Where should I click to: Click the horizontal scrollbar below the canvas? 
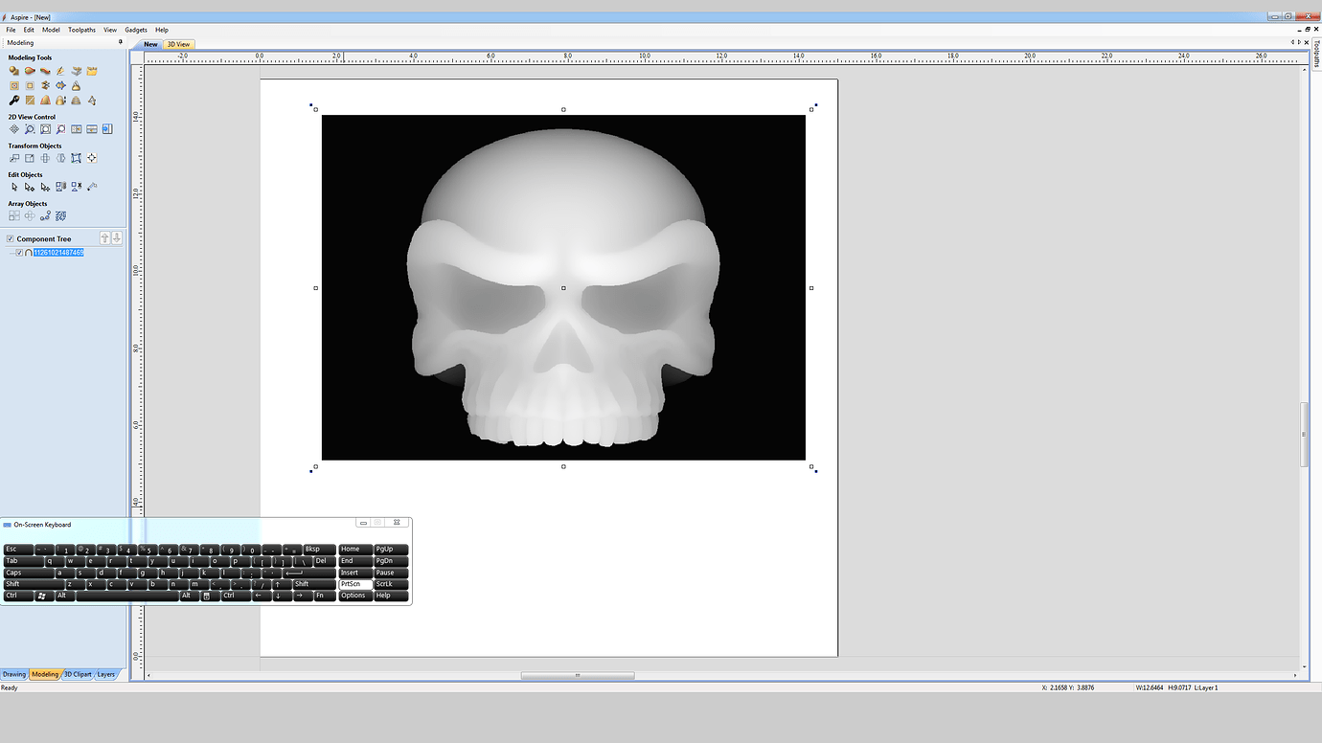click(578, 675)
